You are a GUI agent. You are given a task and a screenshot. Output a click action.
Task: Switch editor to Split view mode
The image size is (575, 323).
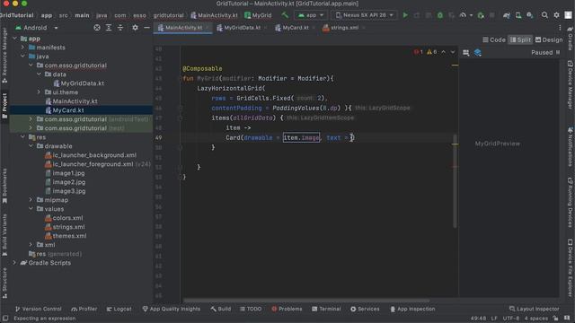(520, 39)
